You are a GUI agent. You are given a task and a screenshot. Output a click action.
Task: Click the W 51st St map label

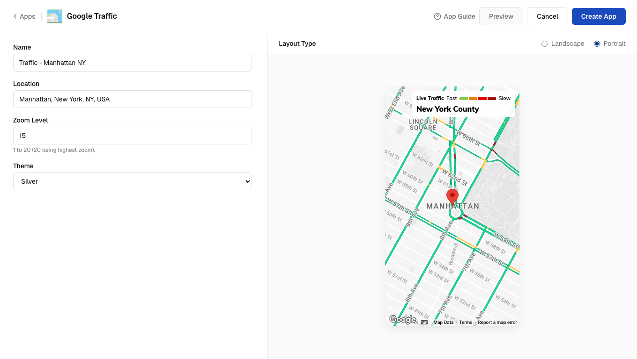pyautogui.click(x=397, y=276)
